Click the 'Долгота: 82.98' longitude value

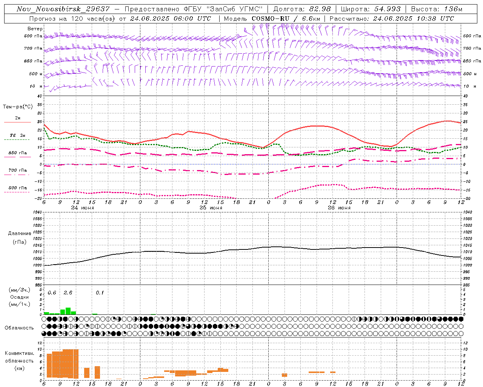302,9
